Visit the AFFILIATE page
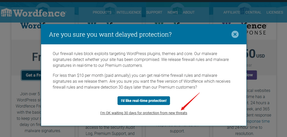This screenshot has height=137, width=287. 232,12
